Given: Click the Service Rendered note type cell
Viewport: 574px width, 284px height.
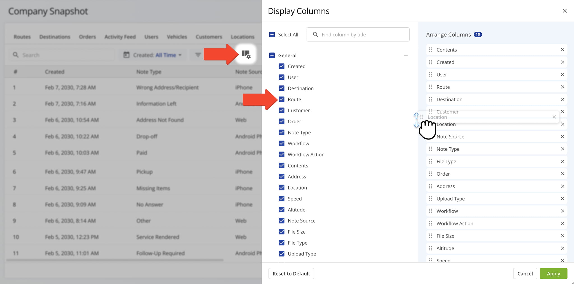Looking at the screenshot, I should [x=158, y=237].
